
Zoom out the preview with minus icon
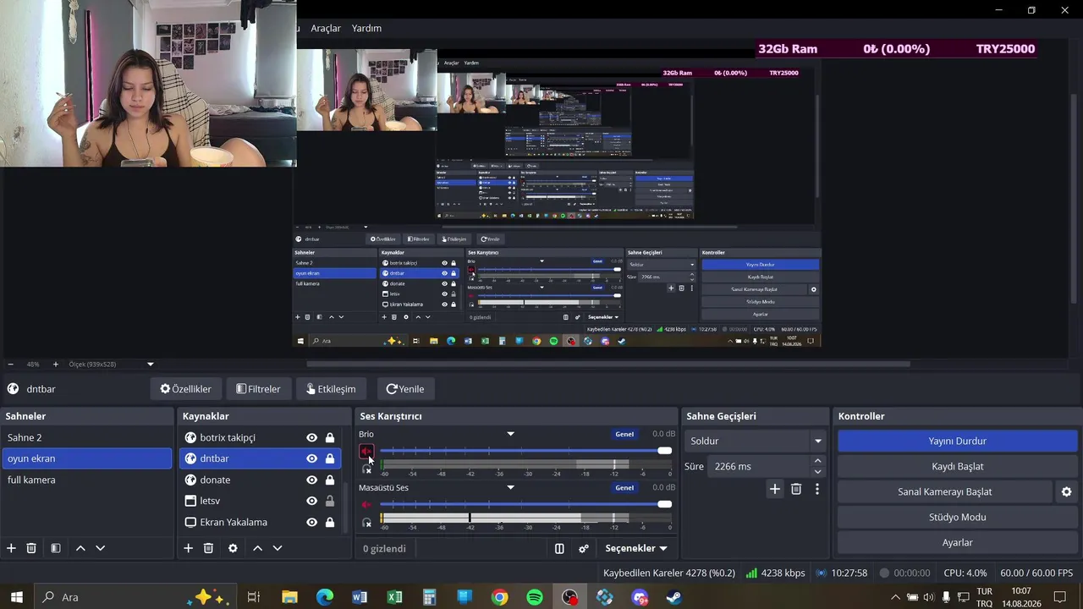(x=9, y=364)
